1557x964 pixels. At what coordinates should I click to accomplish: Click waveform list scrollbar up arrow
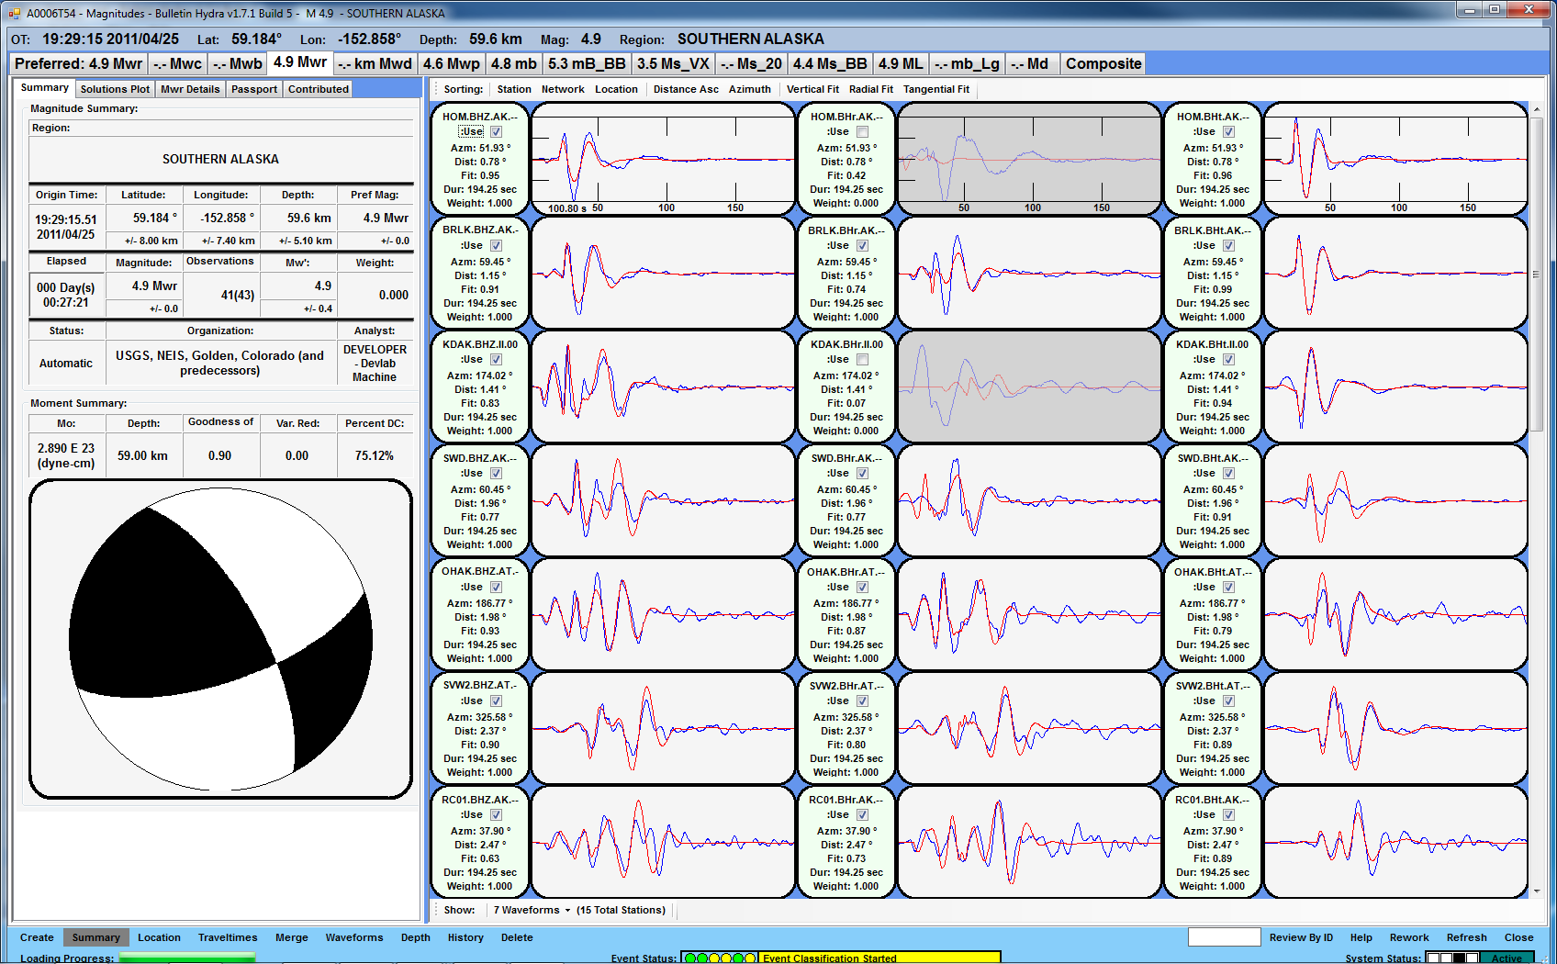[1537, 109]
